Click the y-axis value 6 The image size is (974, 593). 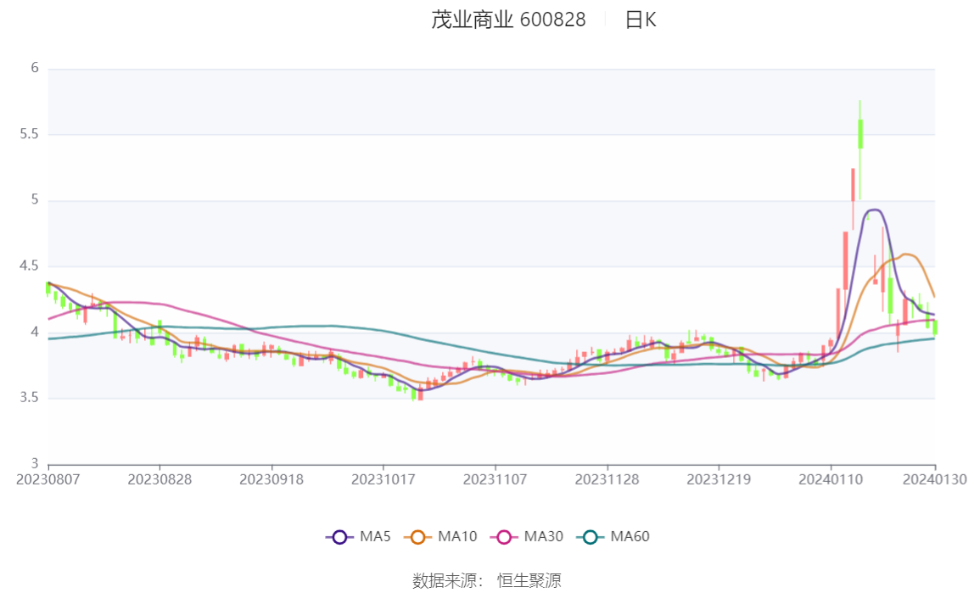tap(35, 69)
